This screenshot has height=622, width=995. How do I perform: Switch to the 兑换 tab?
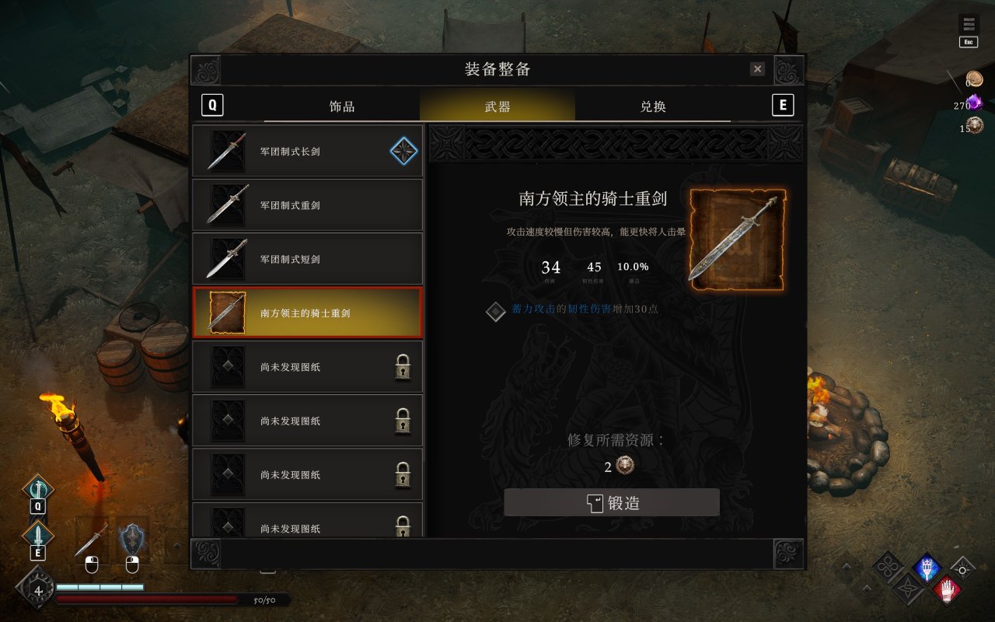click(653, 106)
